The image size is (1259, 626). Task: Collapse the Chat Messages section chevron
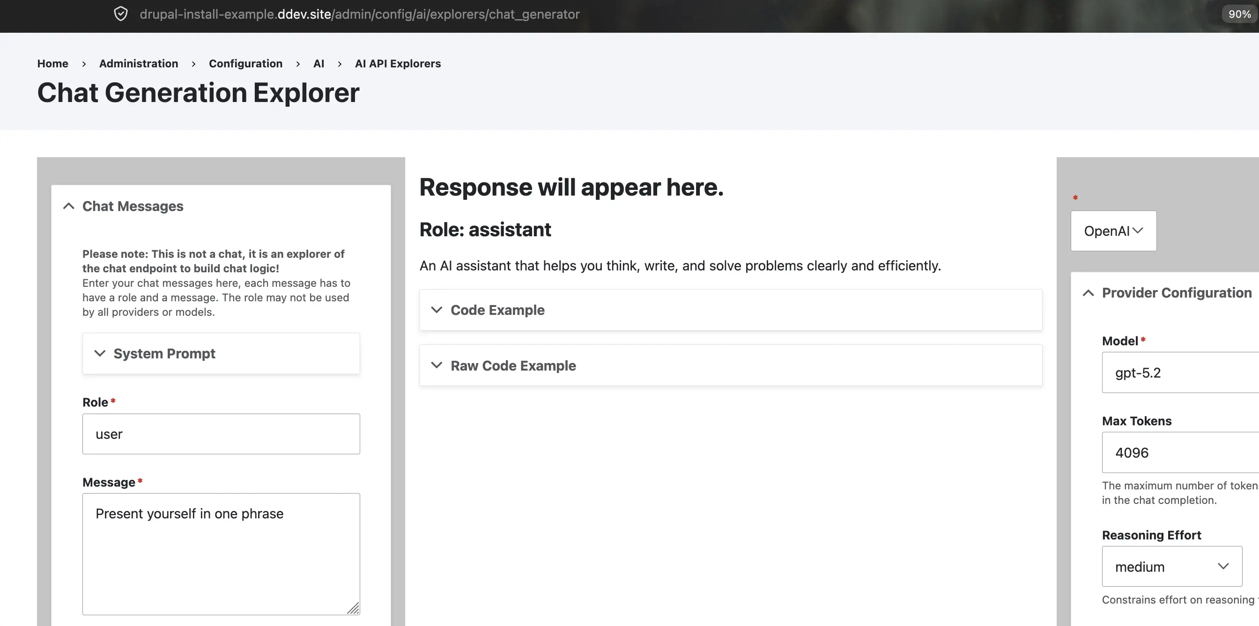pyautogui.click(x=69, y=206)
